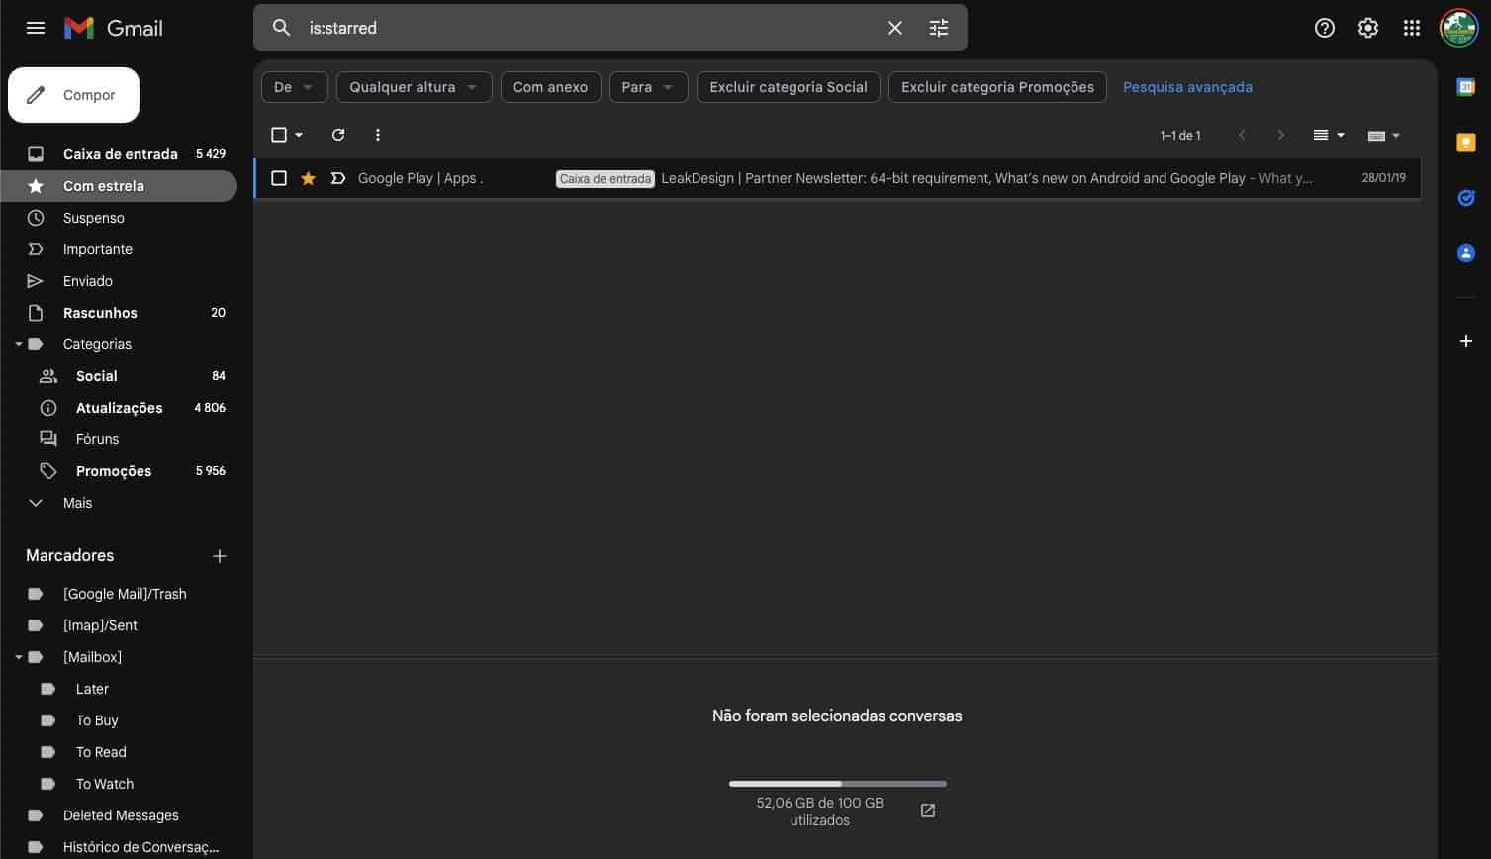The image size is (1491, 859).
Task: Open the Help icon
Action: (x=1324, y=28)
